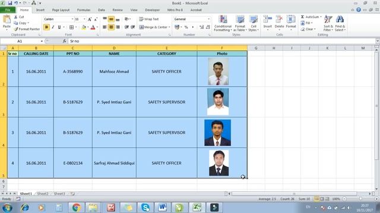Align text left
Viewport: 380px width, 213px height.
pos(104,27)
